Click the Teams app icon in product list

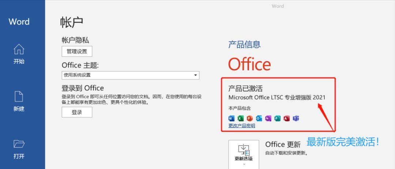click(296, 118)
